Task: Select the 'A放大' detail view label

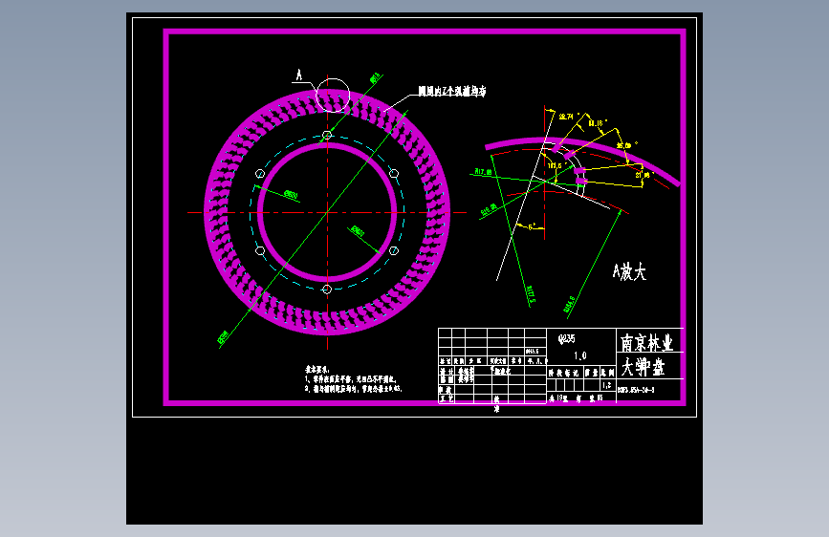Action: coord(629,272)
